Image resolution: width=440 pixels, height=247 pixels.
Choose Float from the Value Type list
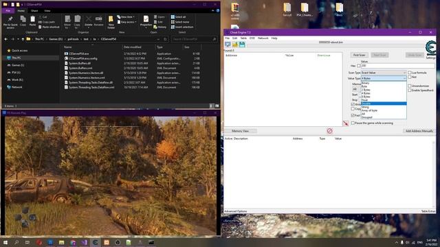click(x=384, y=100)
